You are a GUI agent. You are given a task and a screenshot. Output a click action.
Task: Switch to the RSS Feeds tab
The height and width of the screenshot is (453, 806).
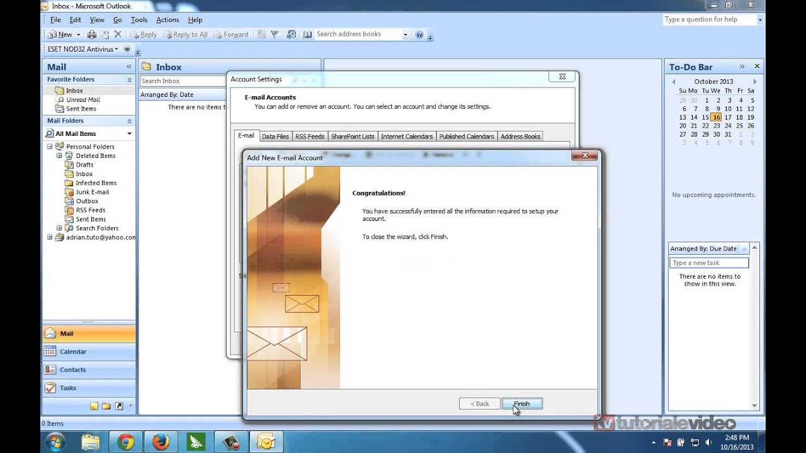[x=310, y=137]
